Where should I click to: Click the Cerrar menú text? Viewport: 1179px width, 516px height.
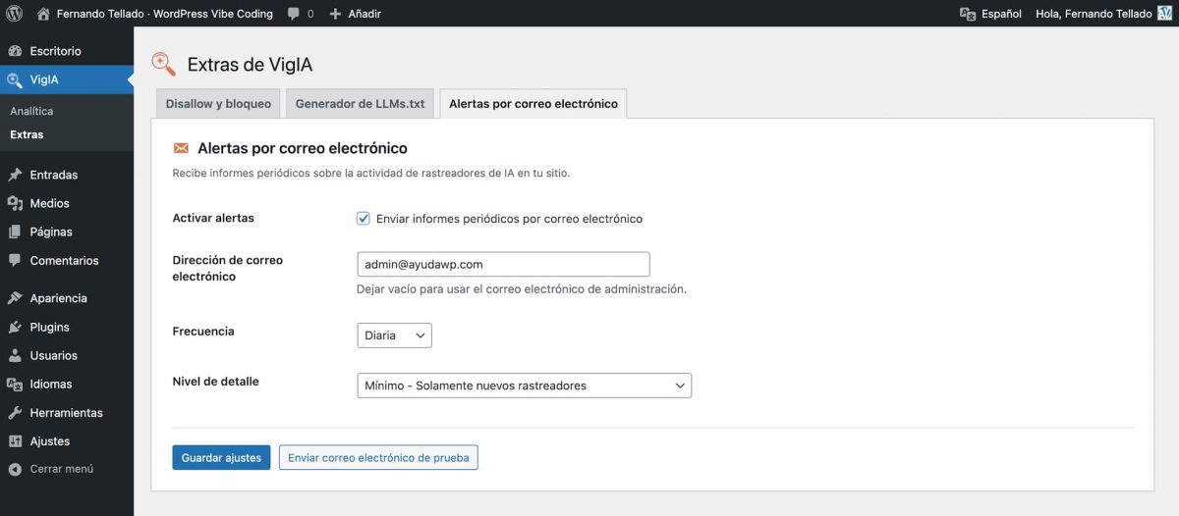[62, 469]
